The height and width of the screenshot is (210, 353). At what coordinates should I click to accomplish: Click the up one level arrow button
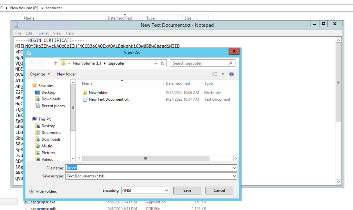55,63
